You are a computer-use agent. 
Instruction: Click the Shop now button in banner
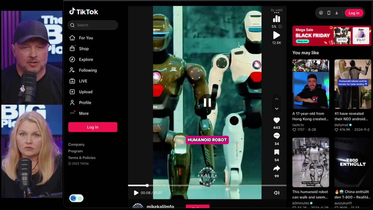click(302, 41)
